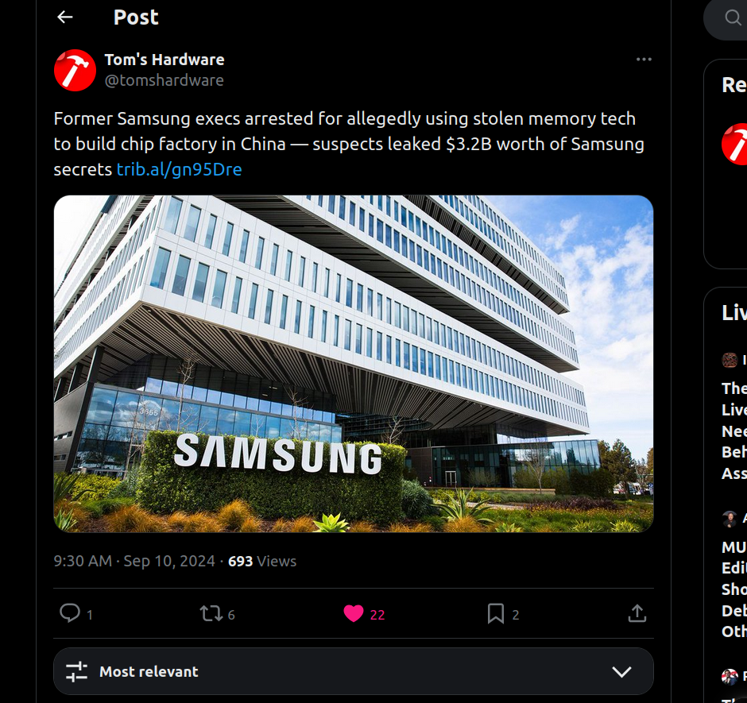Open the trib.al/gn95Dre article link
Viewport: 747px width, 703px height.
(179, 169)
